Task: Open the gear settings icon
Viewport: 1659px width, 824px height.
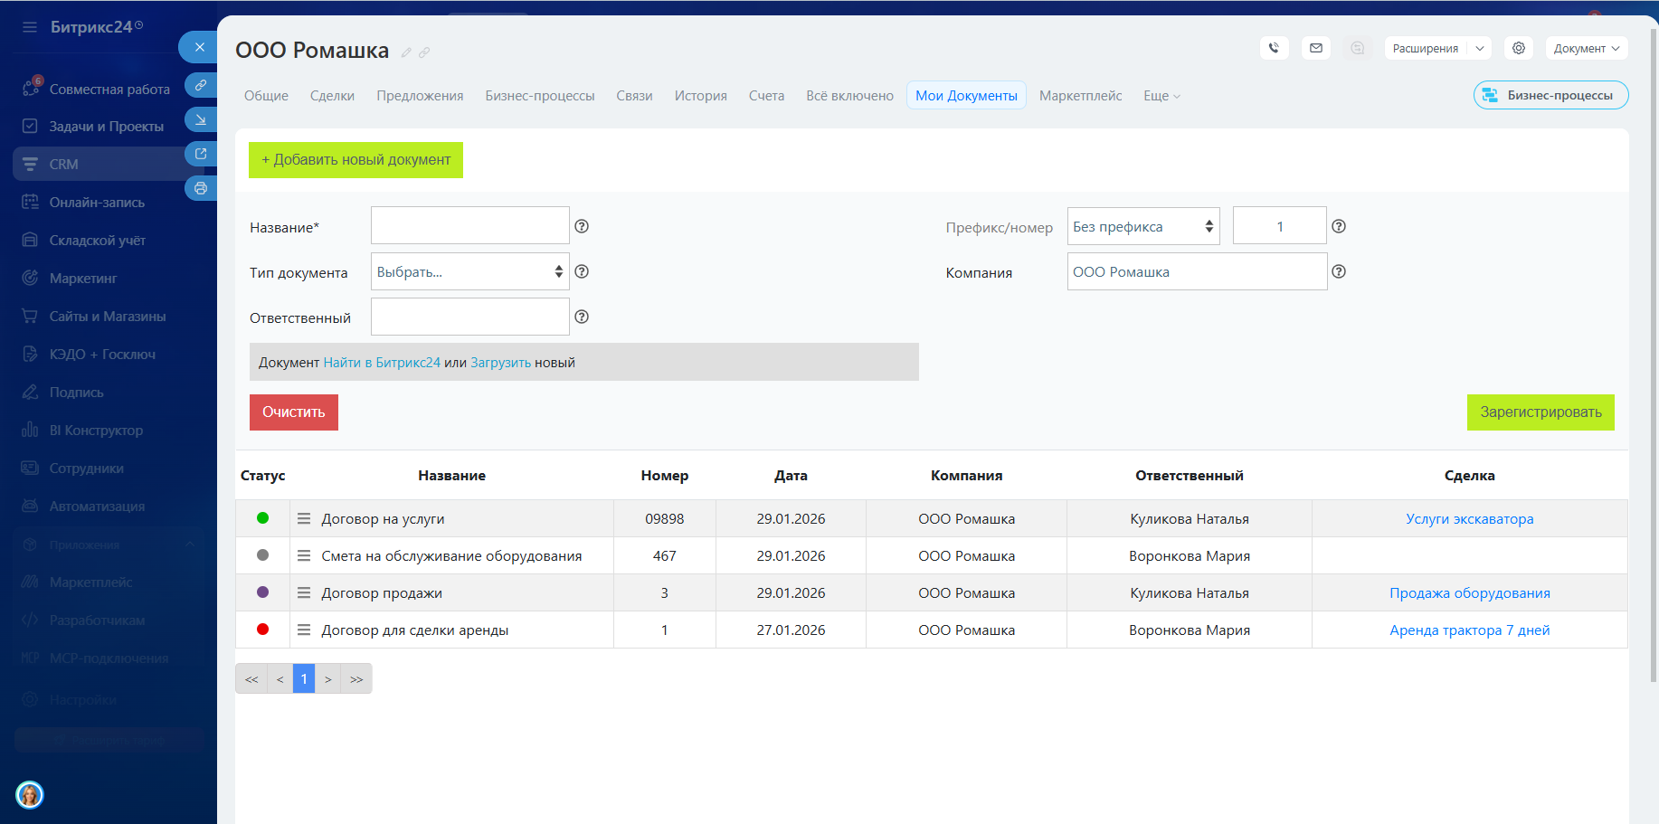Action: [1519, 48]
